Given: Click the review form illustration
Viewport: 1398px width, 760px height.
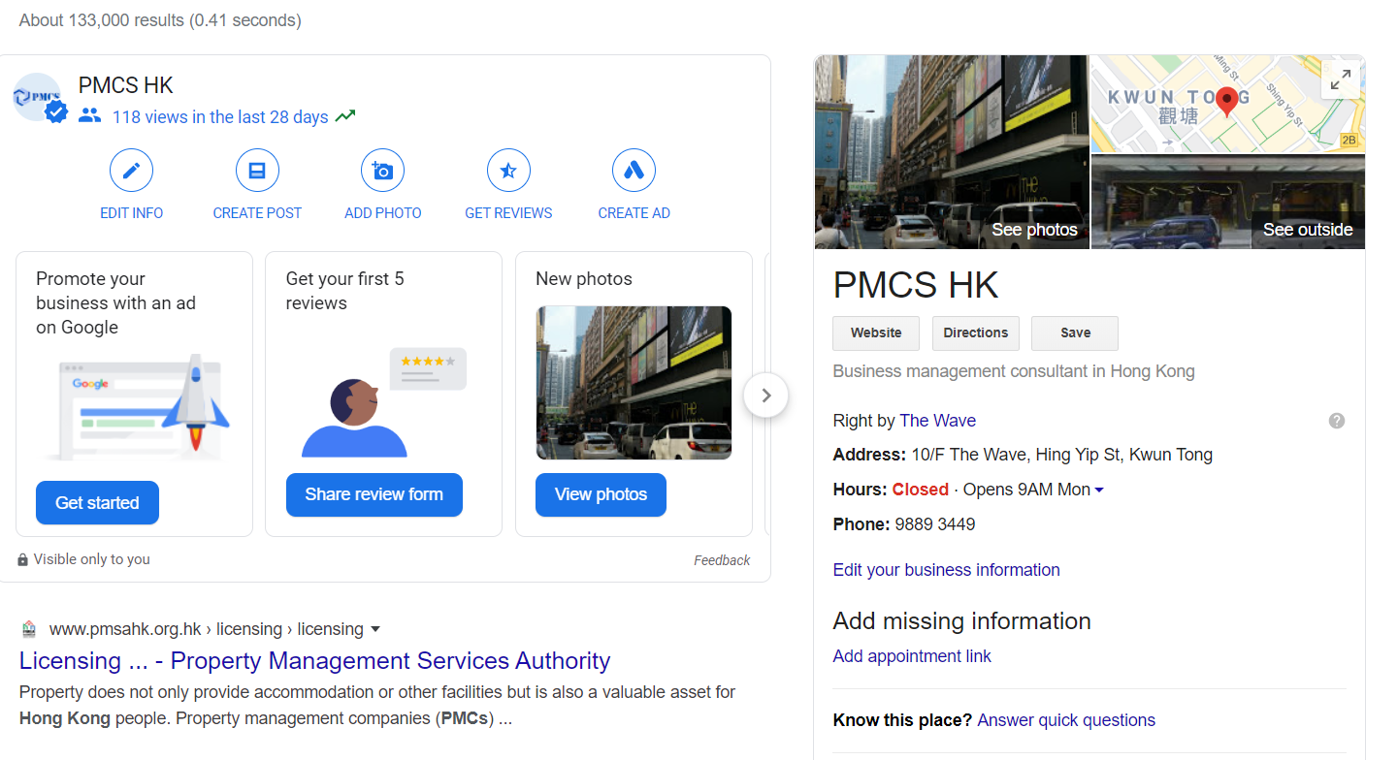Looking at the screenshot, I should [x=384, y=402].
